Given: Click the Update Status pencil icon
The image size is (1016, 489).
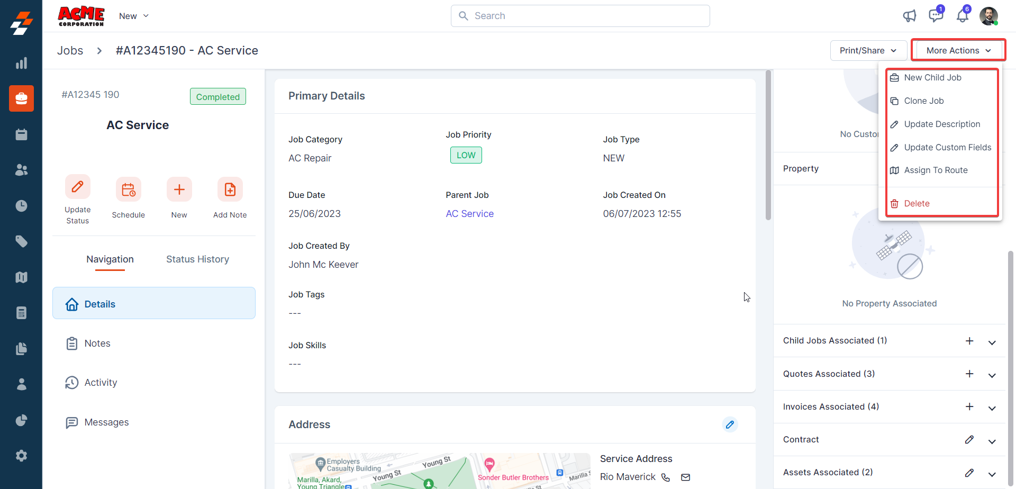Looking at the screenshot, I should [77, 187].
